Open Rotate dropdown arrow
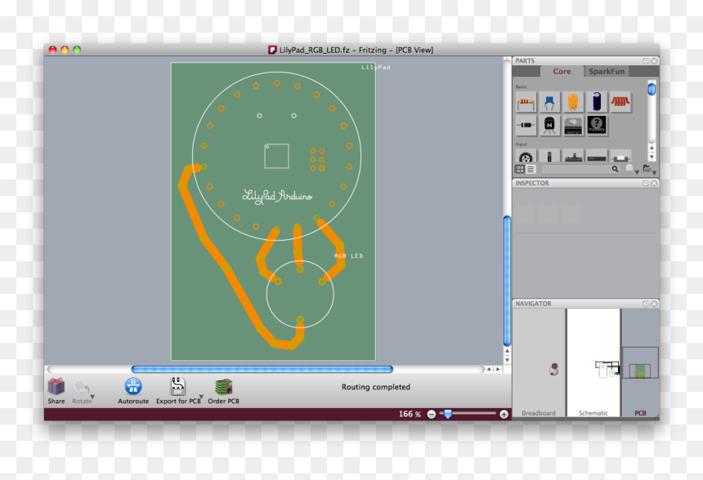 coord(92,398)
